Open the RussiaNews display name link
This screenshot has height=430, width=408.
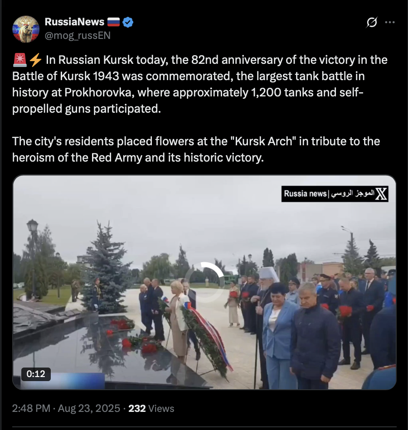coord(74,22)
